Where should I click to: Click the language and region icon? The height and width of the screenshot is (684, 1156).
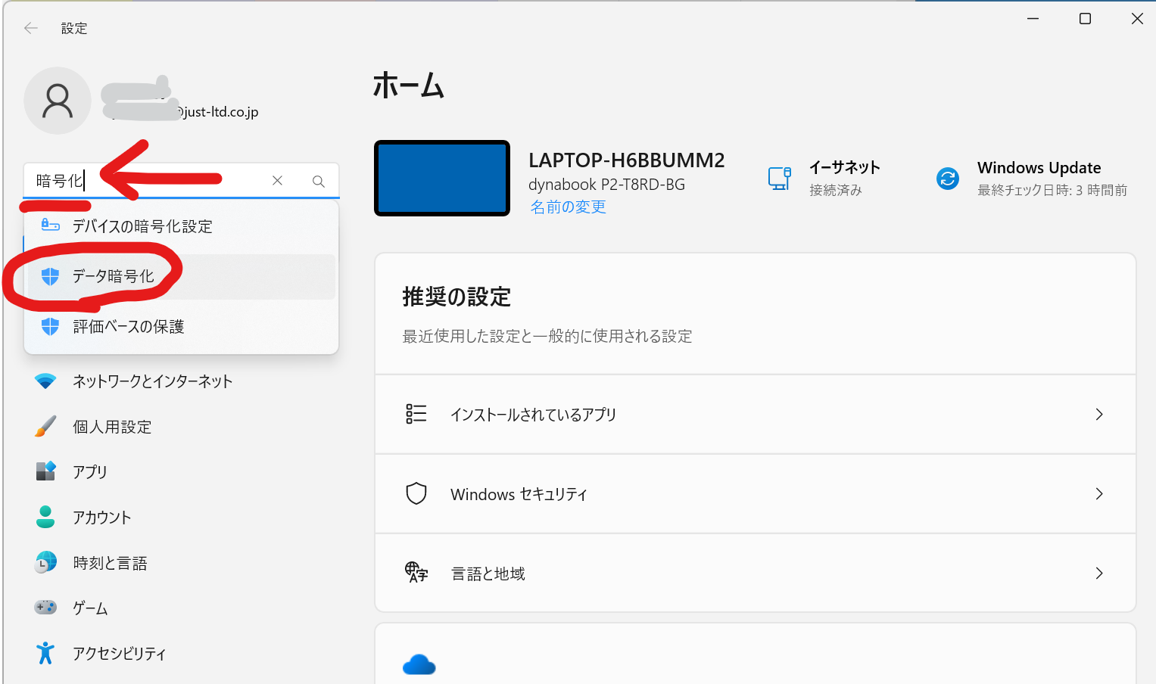[x=416, y=573]
